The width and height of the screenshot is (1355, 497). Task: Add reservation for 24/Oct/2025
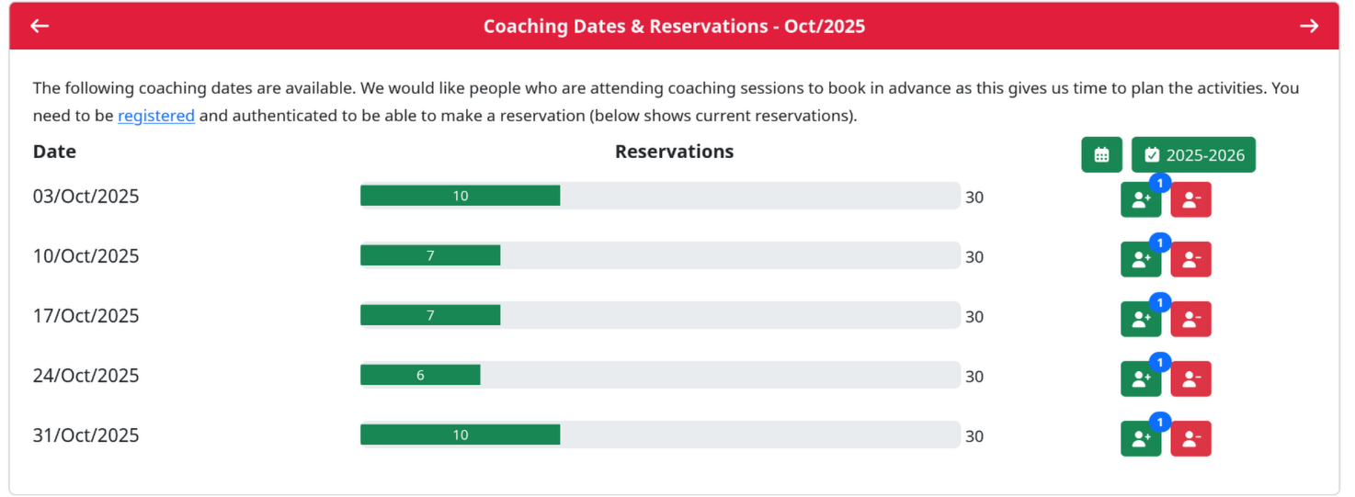[1140, 379]
